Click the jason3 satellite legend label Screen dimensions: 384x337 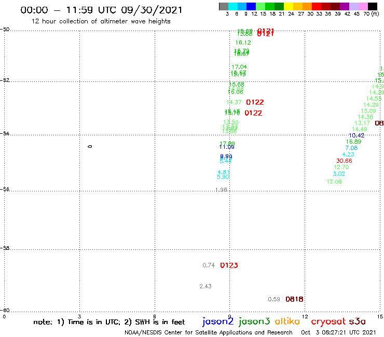[254, 322]
